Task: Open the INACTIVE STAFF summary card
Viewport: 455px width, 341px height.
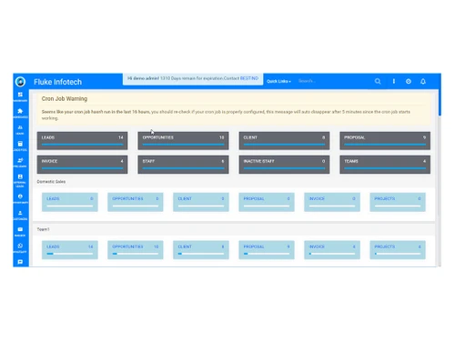Action: coord(284,165)
